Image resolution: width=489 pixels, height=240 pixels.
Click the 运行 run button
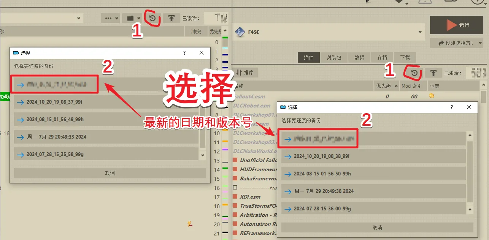coord(456,25)
